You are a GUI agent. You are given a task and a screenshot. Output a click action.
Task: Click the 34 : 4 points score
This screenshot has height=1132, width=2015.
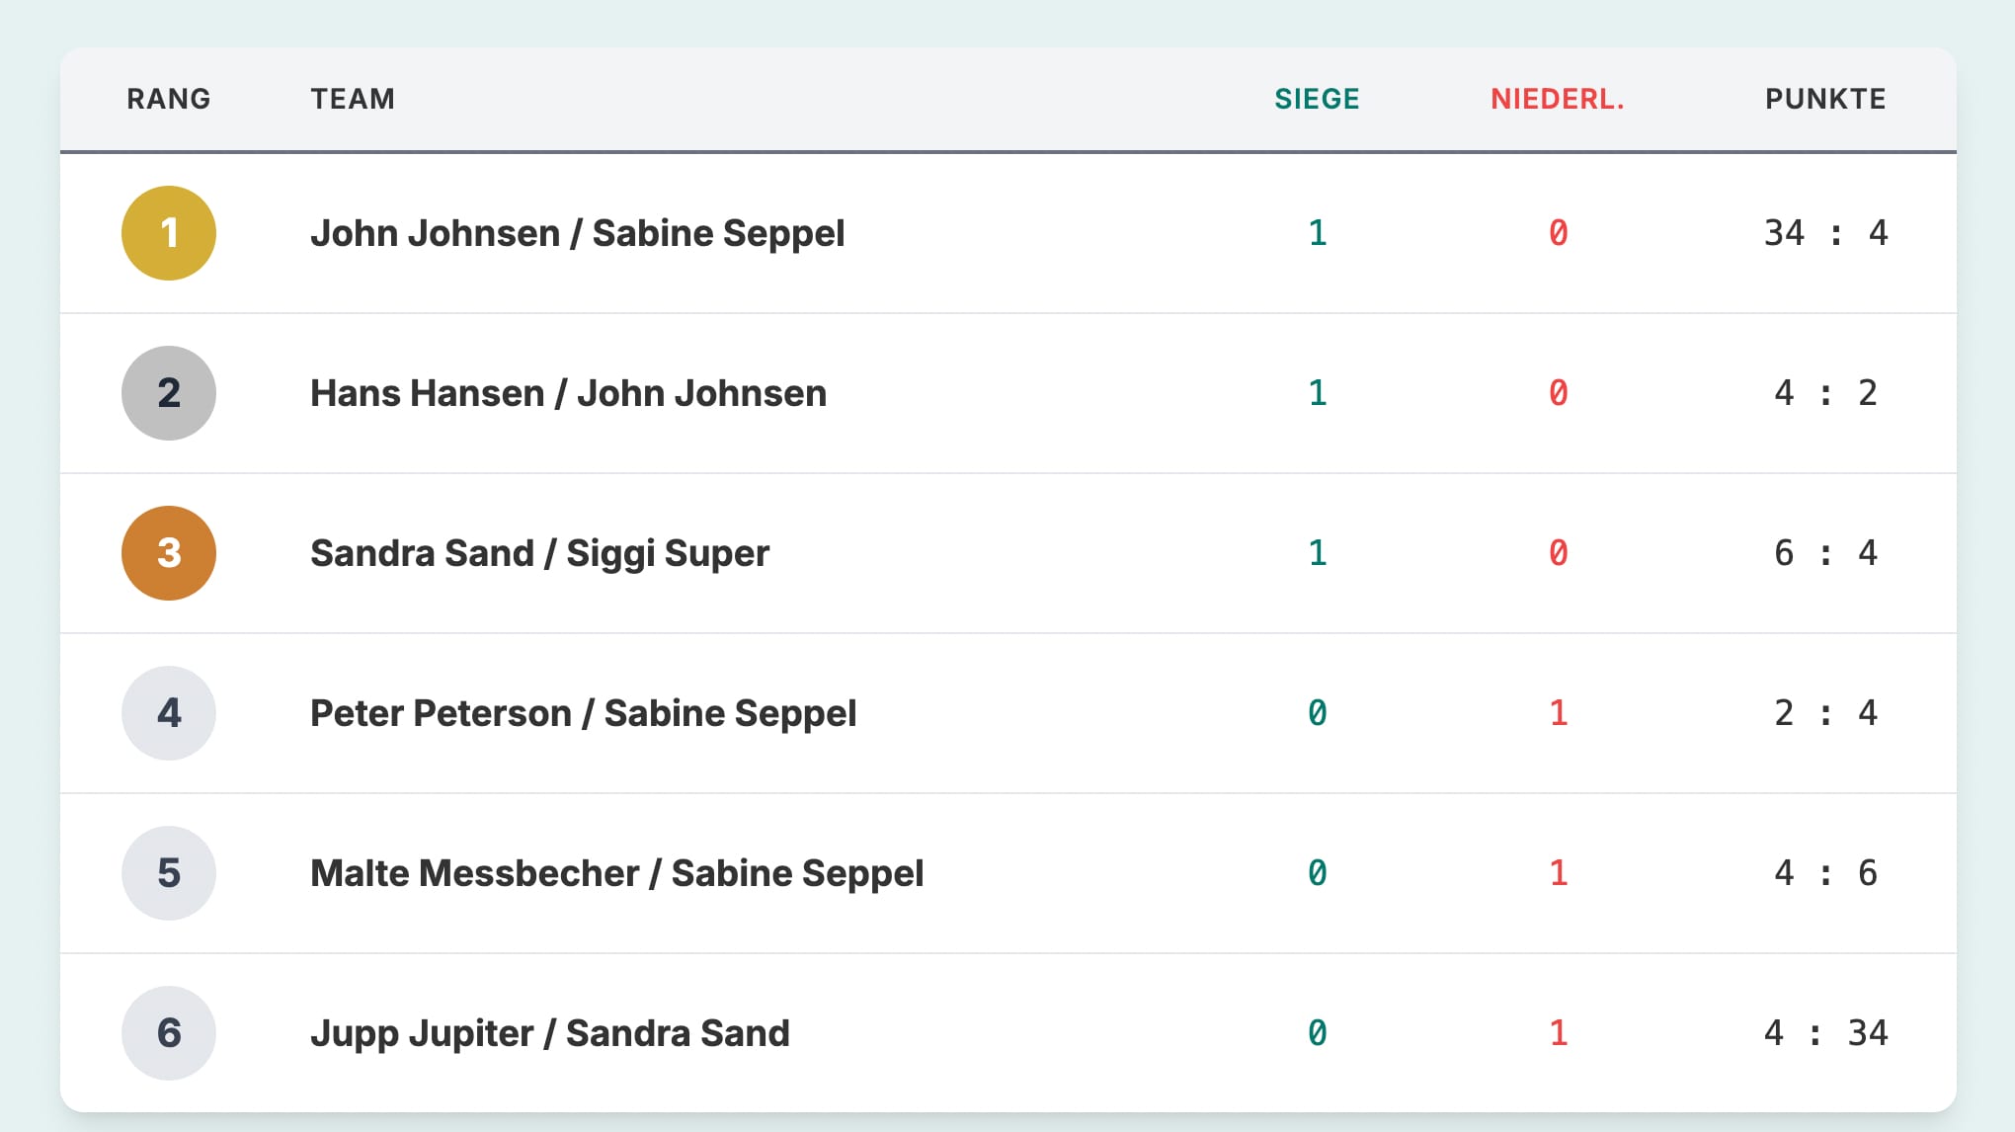point(1825,233)
